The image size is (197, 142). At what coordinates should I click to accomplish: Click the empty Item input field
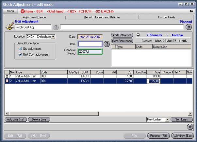tap(90, 44)
